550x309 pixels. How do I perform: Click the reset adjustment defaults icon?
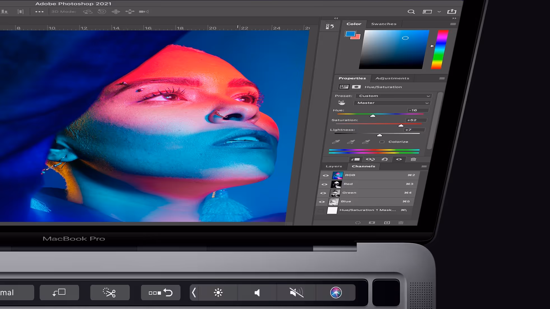click(x=384, y=159)
